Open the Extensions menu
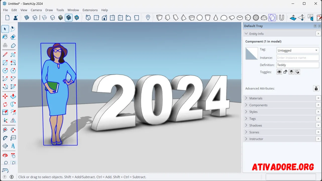 coord(90,10)
